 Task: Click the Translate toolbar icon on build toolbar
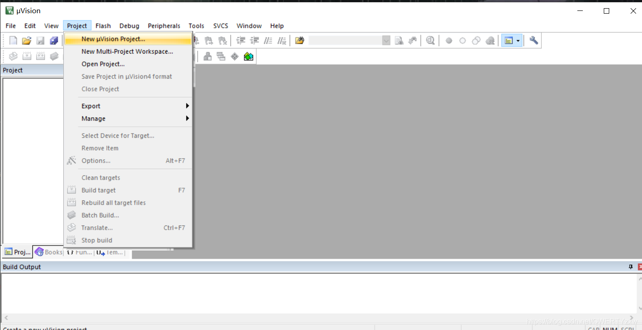13,56
